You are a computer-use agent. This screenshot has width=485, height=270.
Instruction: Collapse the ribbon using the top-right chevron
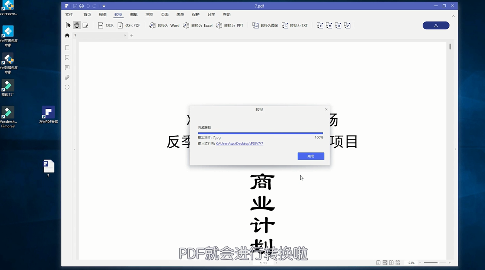click(x=453, y=16)
